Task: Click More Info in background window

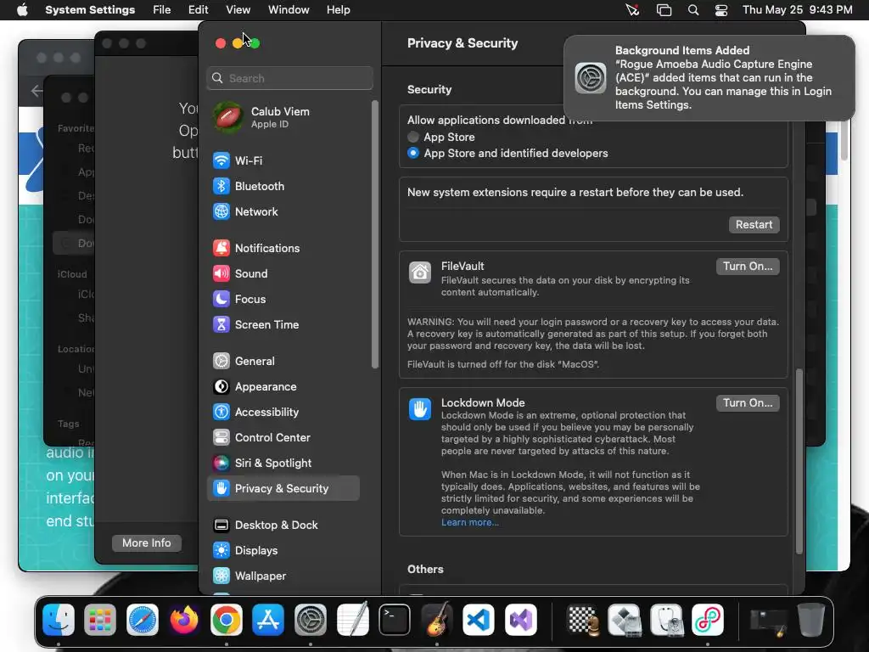Action: [146, 542]
